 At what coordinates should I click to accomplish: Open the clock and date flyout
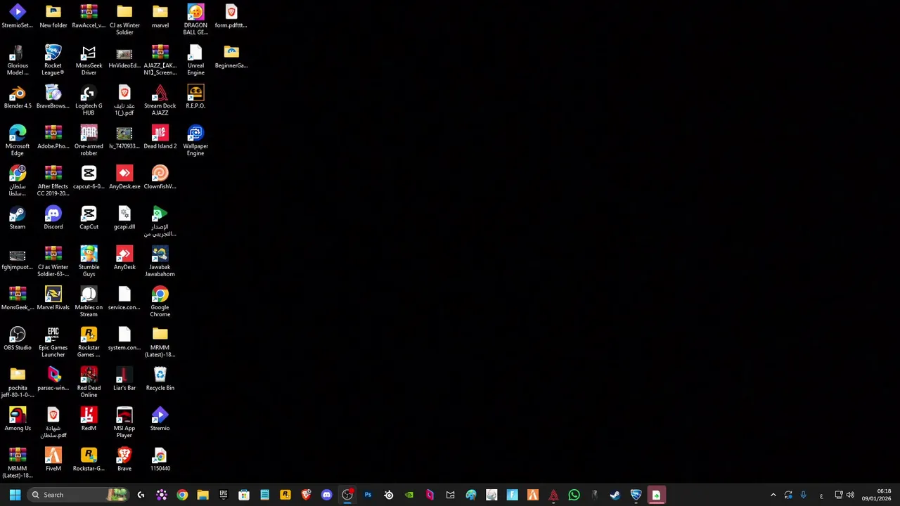tap(876, 495)
